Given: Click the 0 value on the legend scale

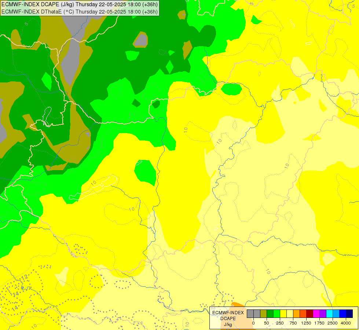Looking at the screenshot, I should (x=253, y=323).
